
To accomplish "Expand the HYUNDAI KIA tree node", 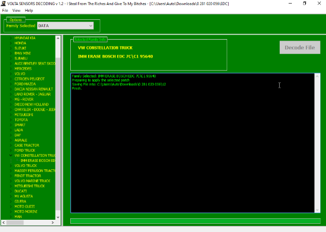I will (11, 38).
